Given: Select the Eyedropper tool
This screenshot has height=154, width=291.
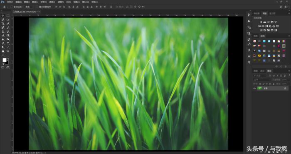Looking at the screenshot, I should point(8,24).
